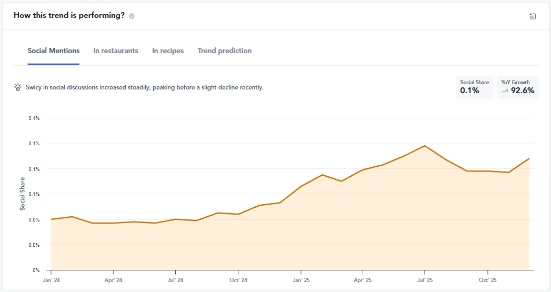Go to the Trend prediction tab
This screenshot has width=551, height=292.
click(225, 51)
